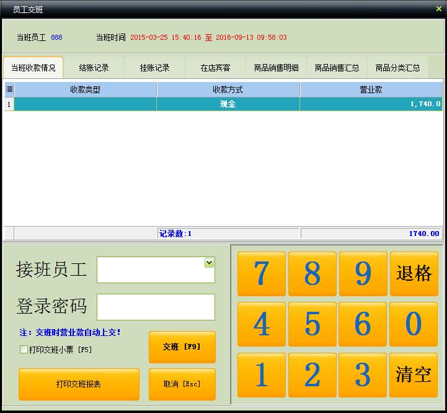Tap keypad digit 4
Viewport: 447px width, 413px height.
click(262, 324)
